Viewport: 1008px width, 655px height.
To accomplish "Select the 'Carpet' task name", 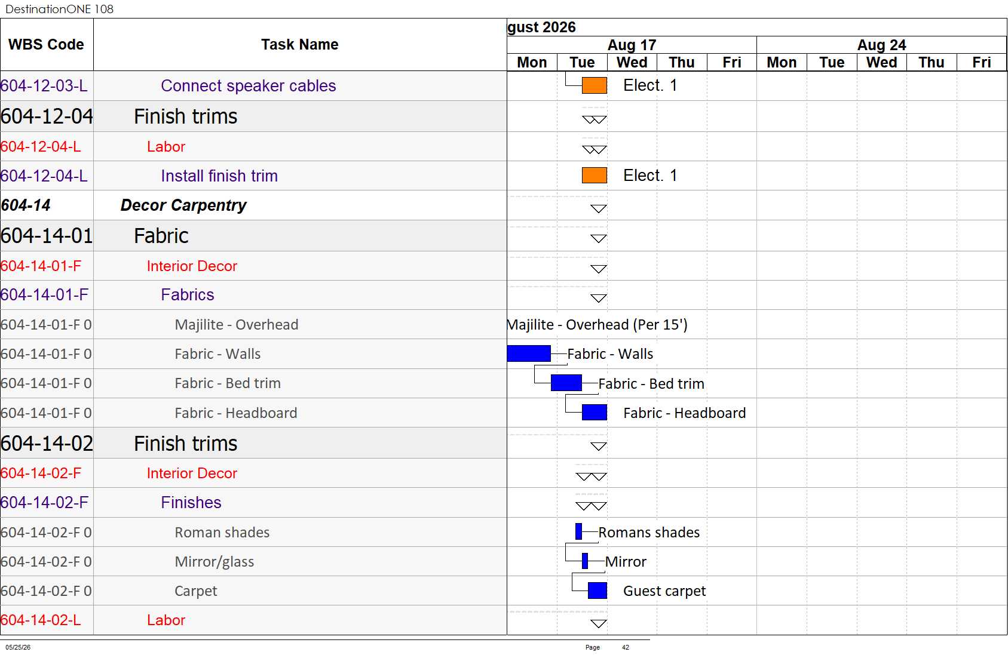I will pos(196,591).
